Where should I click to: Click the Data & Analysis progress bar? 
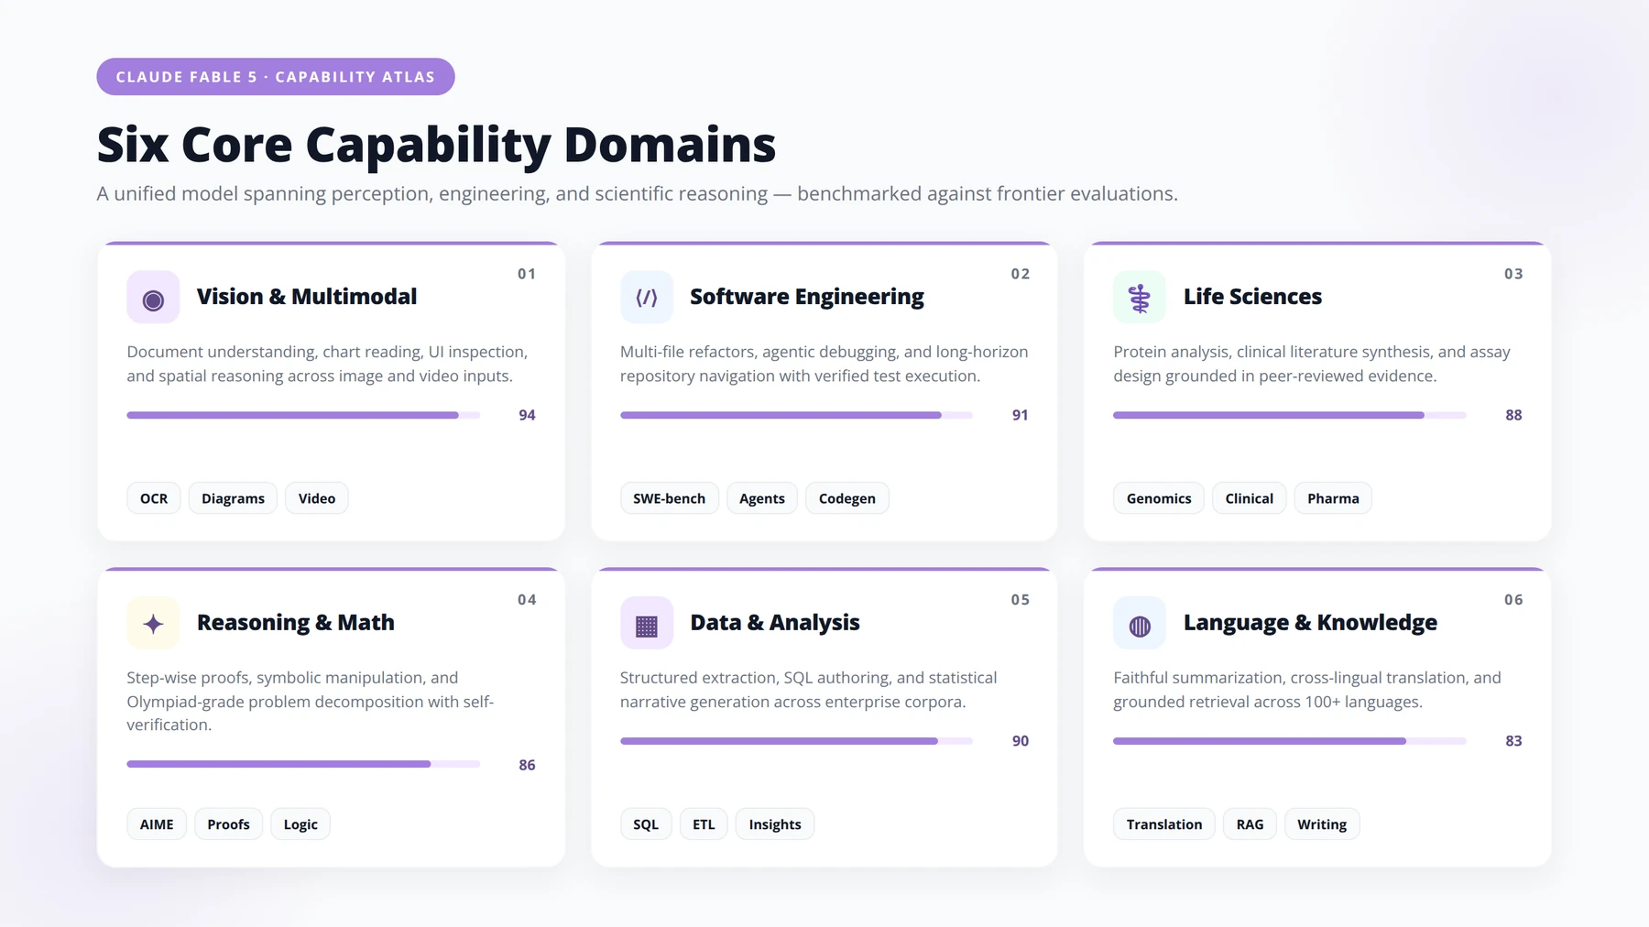pyautogui.click(x=796, y=741)
